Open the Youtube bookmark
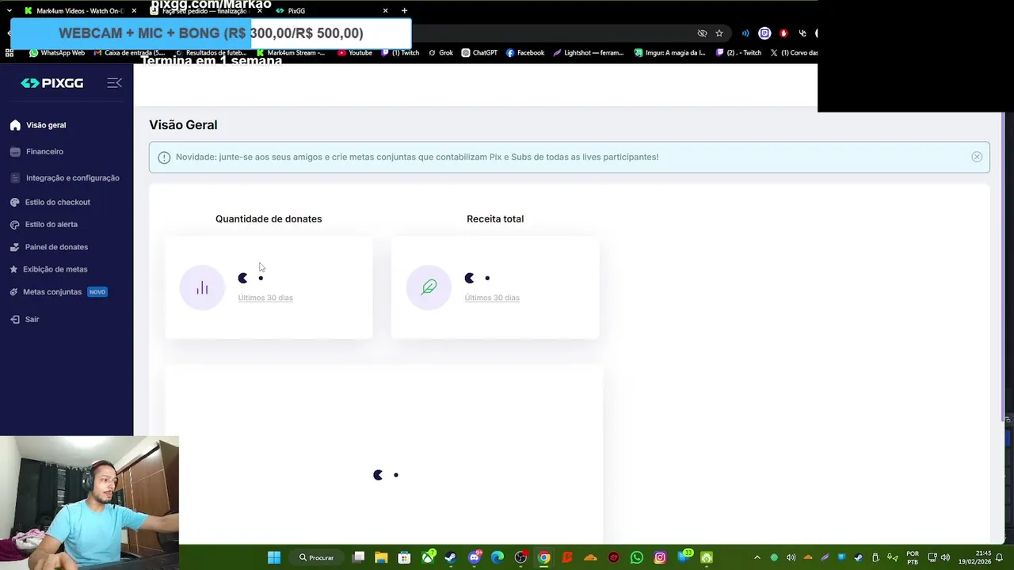The width and height of the screenshot is (1014, 570). pyautogui.click(x=355, y=53)
